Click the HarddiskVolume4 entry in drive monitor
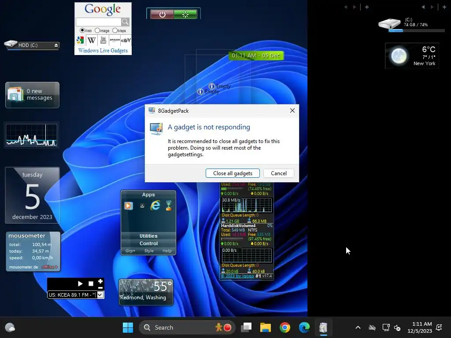Viewport: 451px width, 338px height. click(x=238, y=226)
